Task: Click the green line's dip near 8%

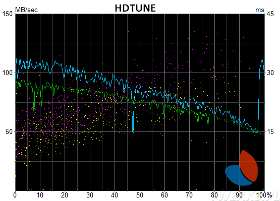Action: pyautogui.click(x=34, y=114)
